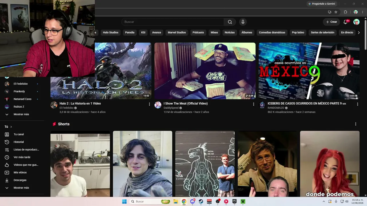This screenshot has width=367, height=206.
Task: Click the El Fedelobo channel avatar beside video title
Action: pos(54,105)
